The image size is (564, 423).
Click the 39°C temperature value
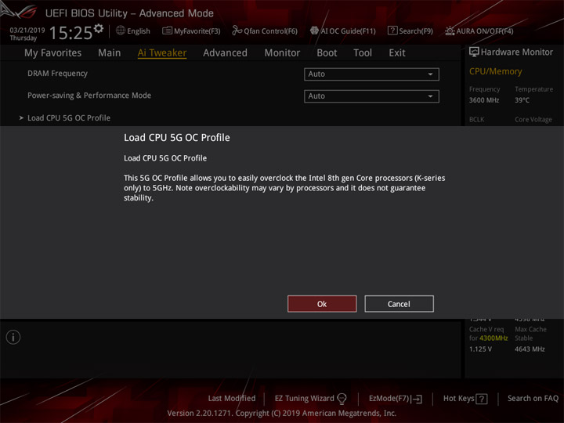pyautogui.click(x=522, y=100)
